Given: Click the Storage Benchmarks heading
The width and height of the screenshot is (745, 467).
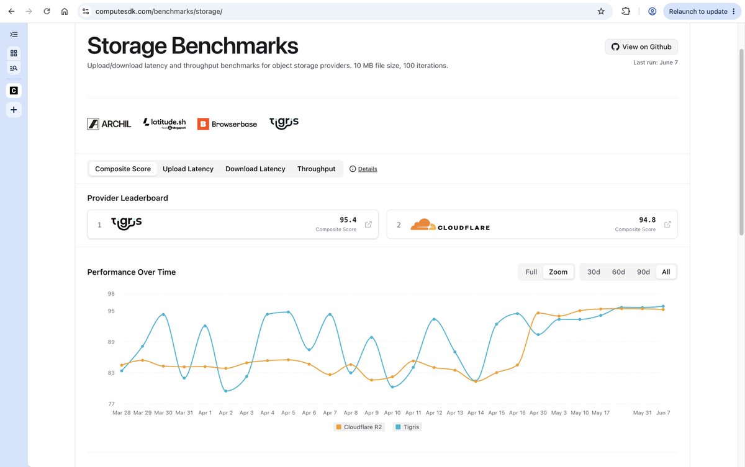Looking at the screenshot, I should point(192,45).
